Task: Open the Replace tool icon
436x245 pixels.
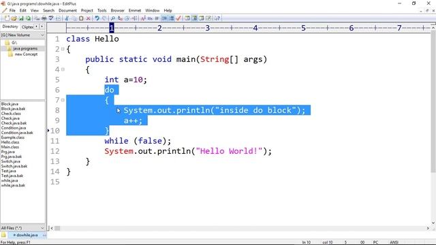Action: (120, 18)
